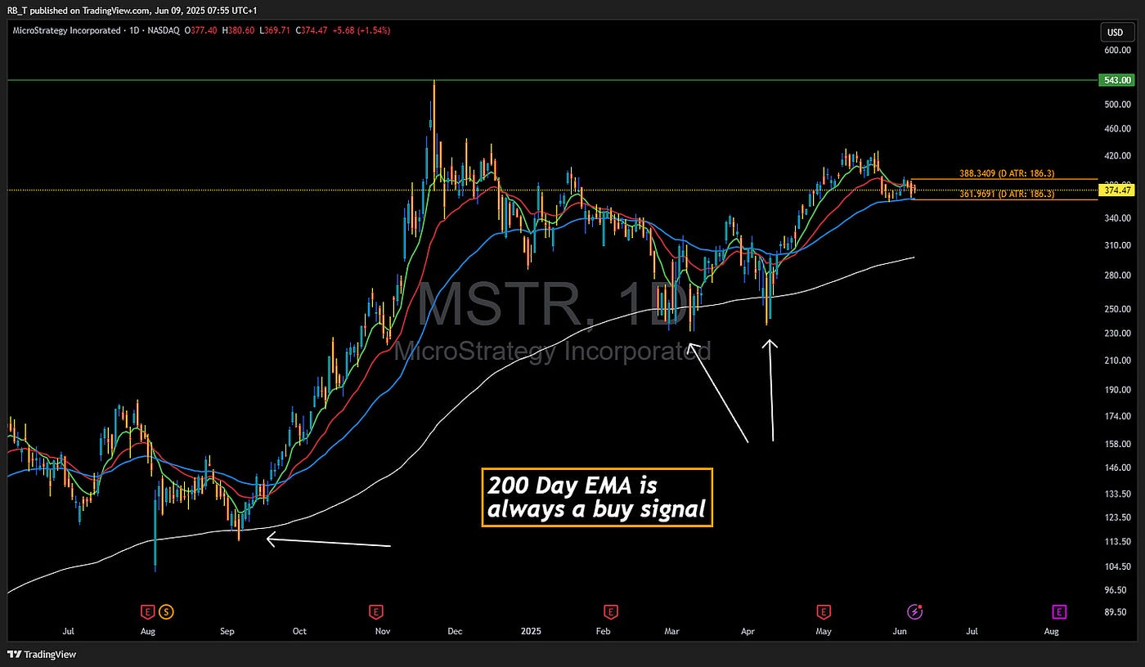1145x667 pixels.
Task: Click the 2025 label on time axis
Action: pos(531,631)
